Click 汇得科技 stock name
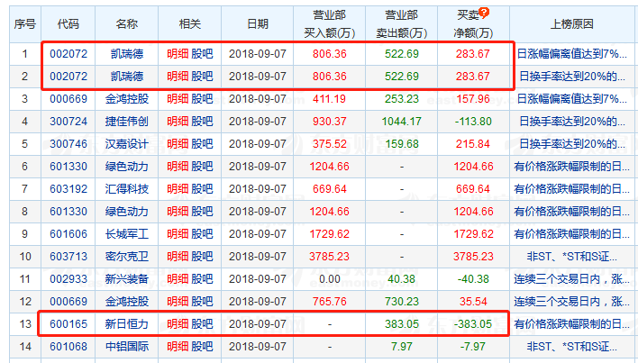Image resolution: width=638 pixels, height=363 pixels. click(126, 187)
